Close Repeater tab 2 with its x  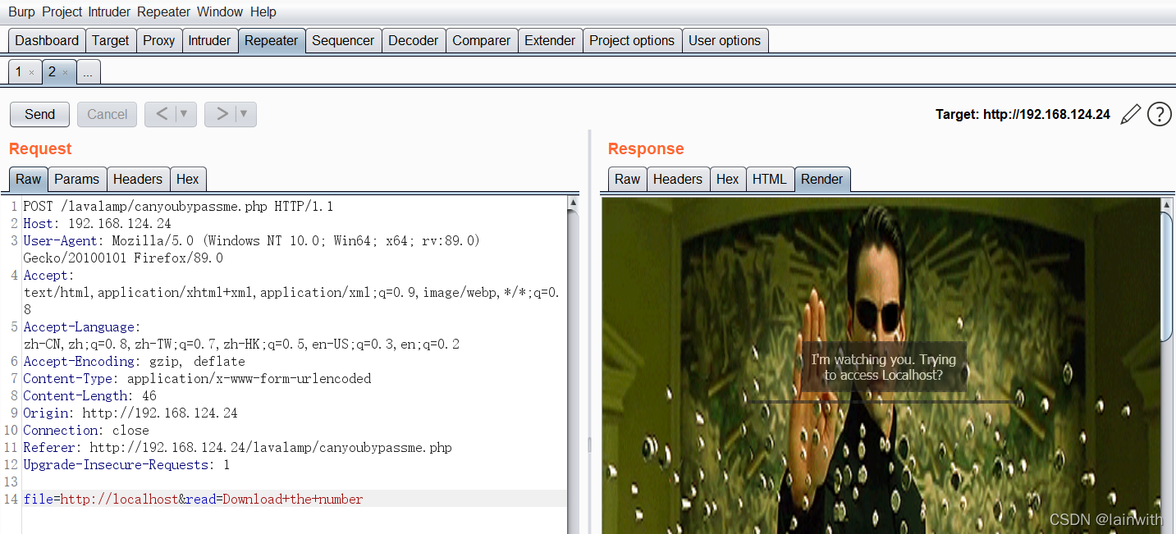click(x=65, y=73)
